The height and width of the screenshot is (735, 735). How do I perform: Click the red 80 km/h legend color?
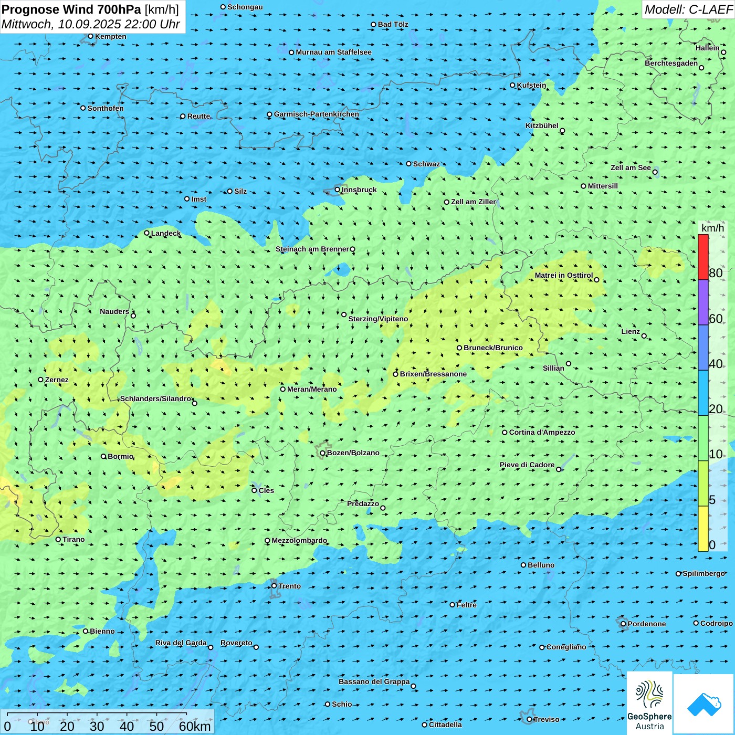coord(703,257)
